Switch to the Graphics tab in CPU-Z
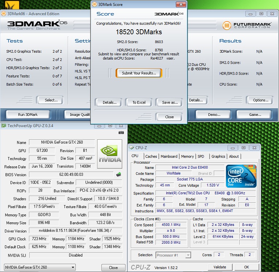This screenshot has height=272, width=279. (218, 156)
